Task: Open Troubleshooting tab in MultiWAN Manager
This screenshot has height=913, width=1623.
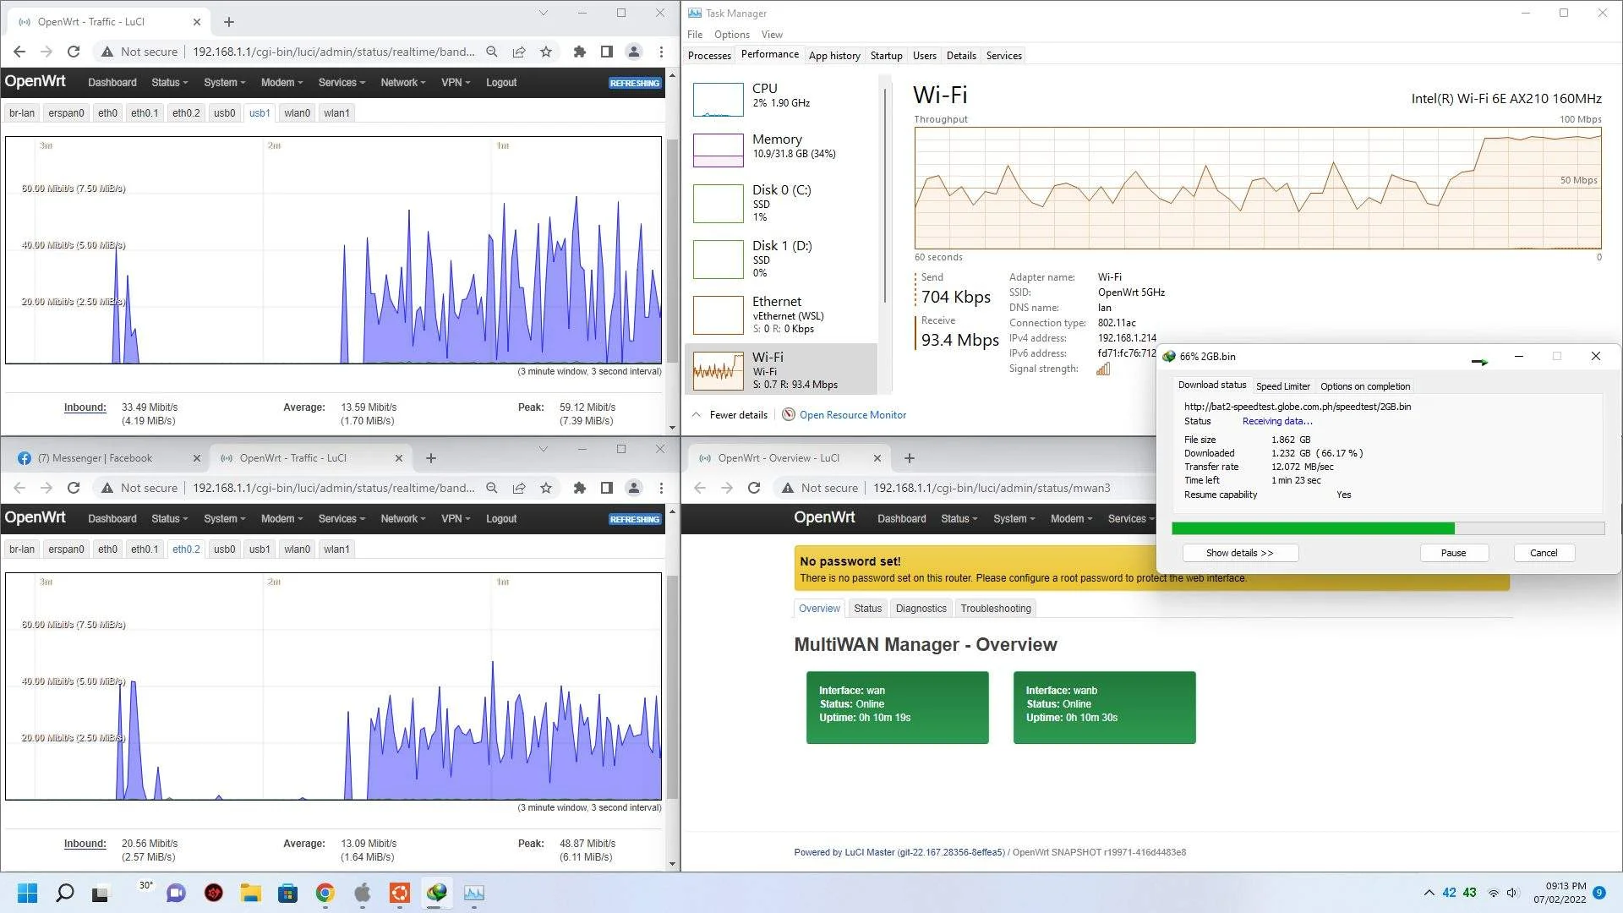Action: [995, 608]
